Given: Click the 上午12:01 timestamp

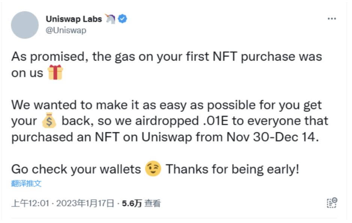Looking at the screenshot, I should 30,203.
